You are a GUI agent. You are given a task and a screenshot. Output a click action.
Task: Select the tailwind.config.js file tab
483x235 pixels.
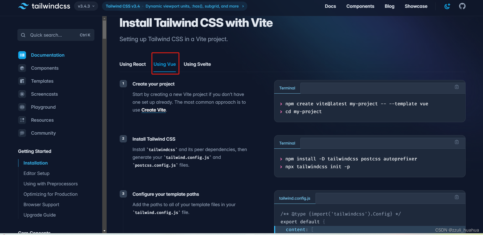tap(295, 198)
